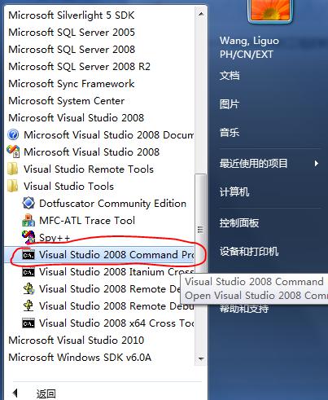The height and width of the screenshot is (400, 328).
Task: Open Microsoft SQL Server 2008 R2 folder
Action: [80, 67]
